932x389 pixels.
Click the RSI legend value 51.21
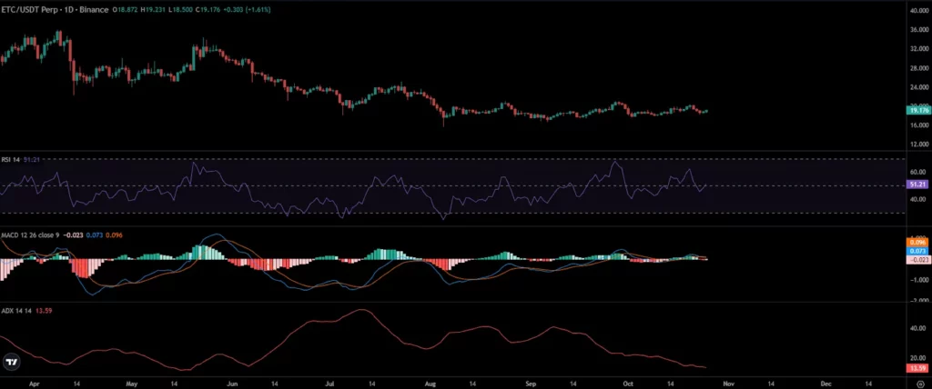tap(32, 160)
